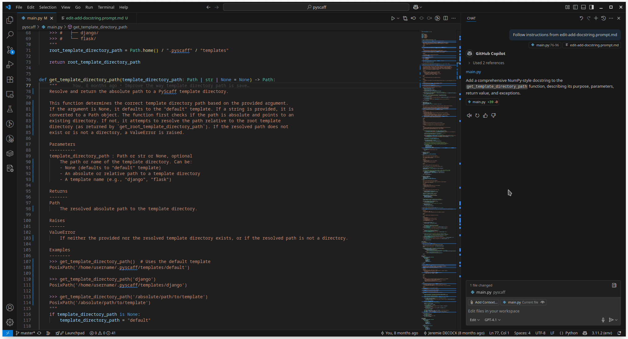
Task: Toggle voice microphone input in chat
Action: pos(603,320)
